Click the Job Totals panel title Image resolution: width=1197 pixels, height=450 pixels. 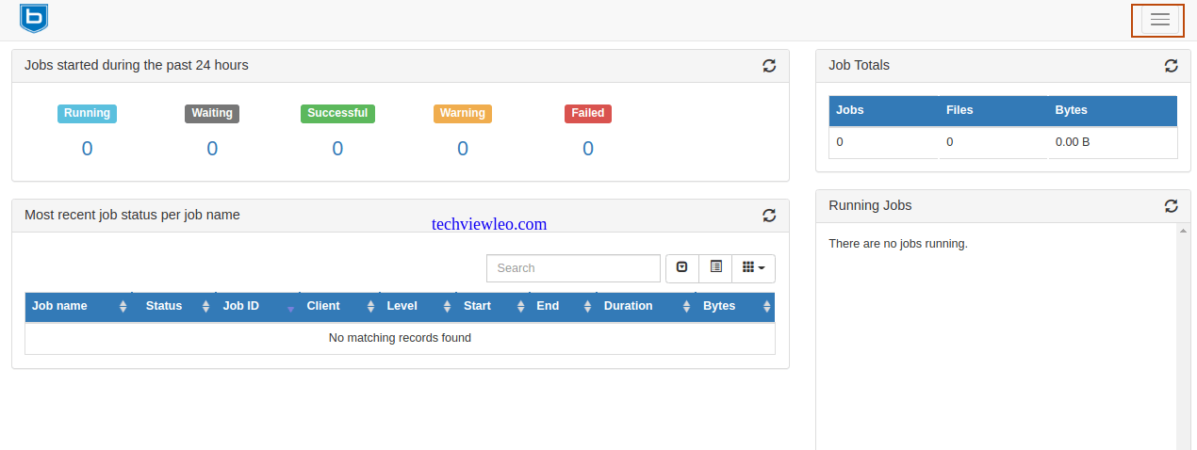coord(859,66)
